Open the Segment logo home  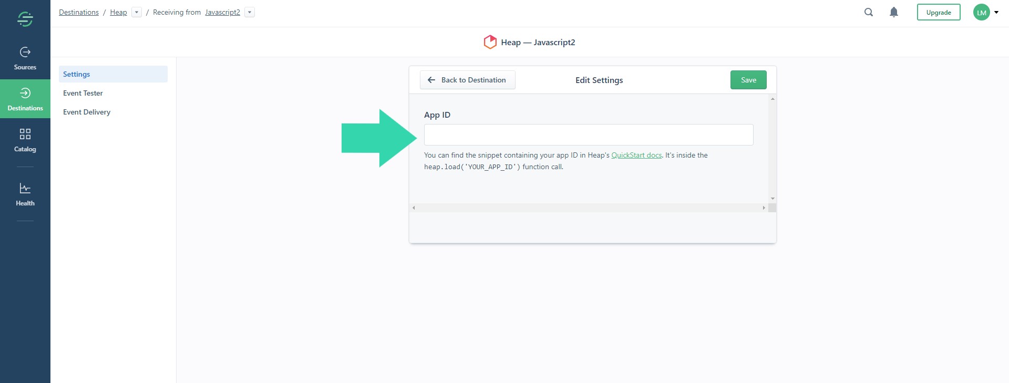25,19
